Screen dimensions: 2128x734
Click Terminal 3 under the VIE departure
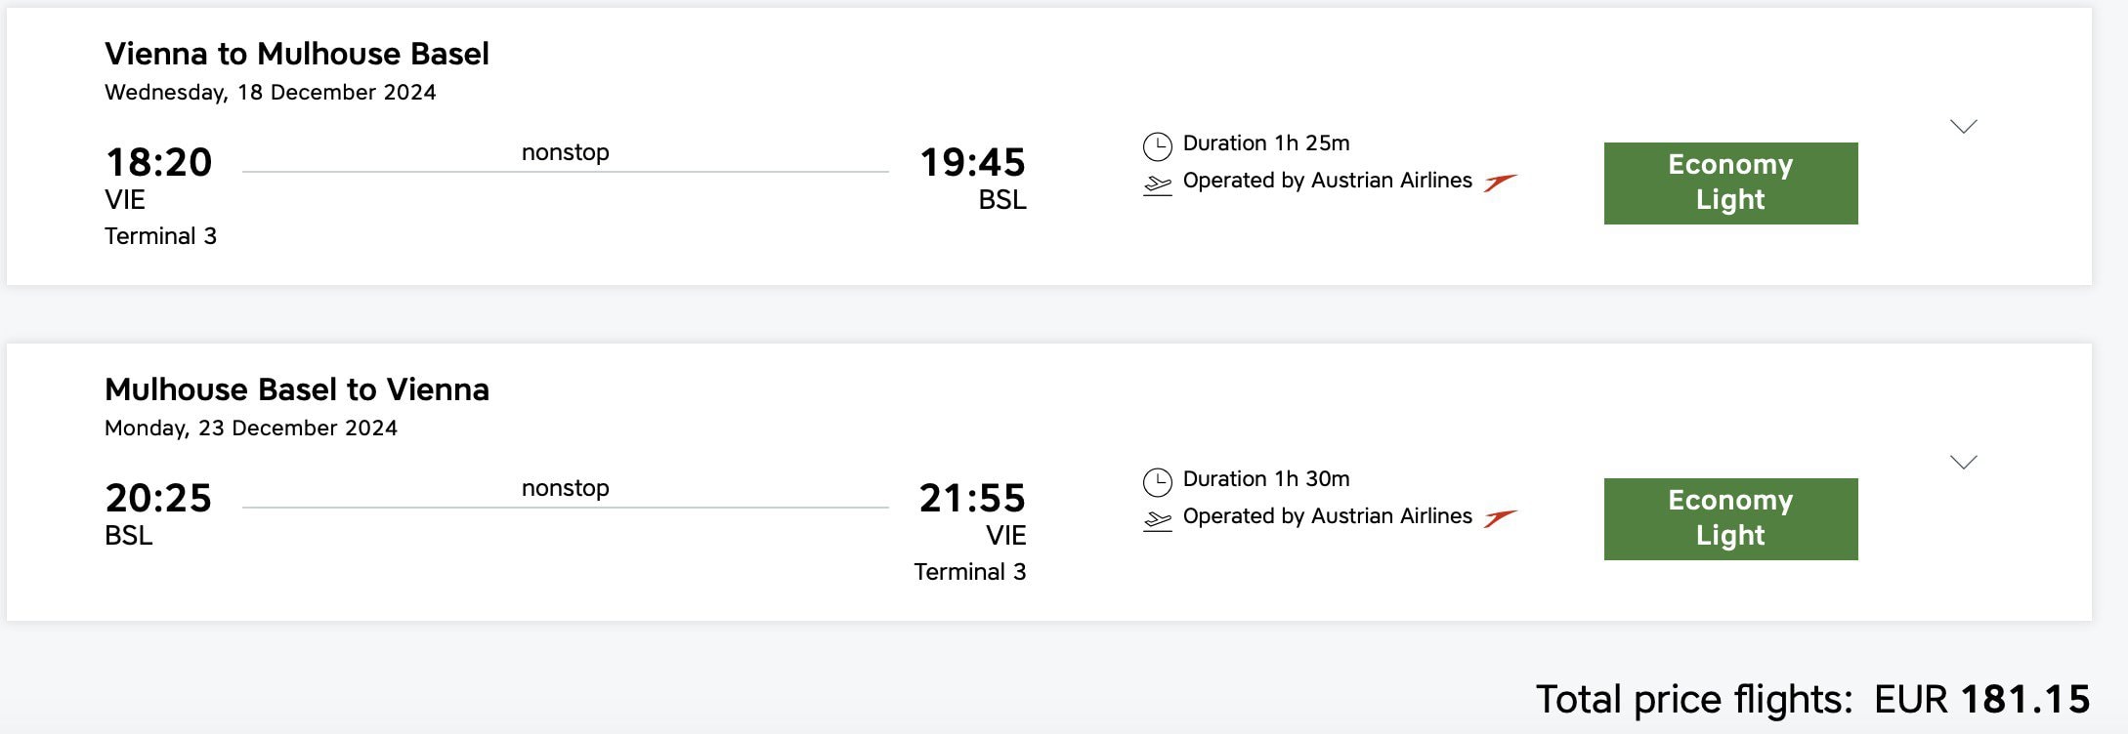click(x=162, y=235)
